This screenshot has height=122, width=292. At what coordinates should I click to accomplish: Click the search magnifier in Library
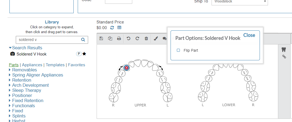click(x=83, y=40)
